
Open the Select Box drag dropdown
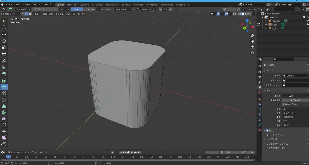pyautogui.click(x=124, y=9)
